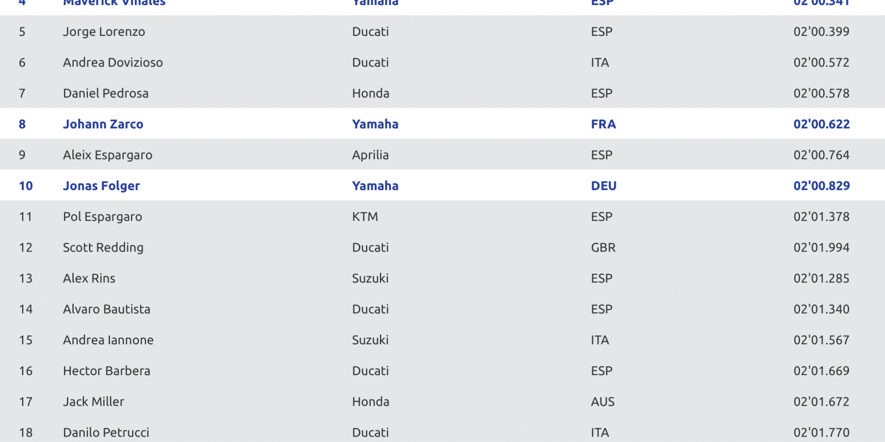Select Scott Redding's row name
885x442 pixels.
point(103,248)
